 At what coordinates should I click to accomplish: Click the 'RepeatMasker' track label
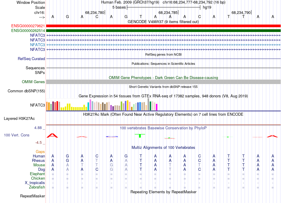coord(33,196)
